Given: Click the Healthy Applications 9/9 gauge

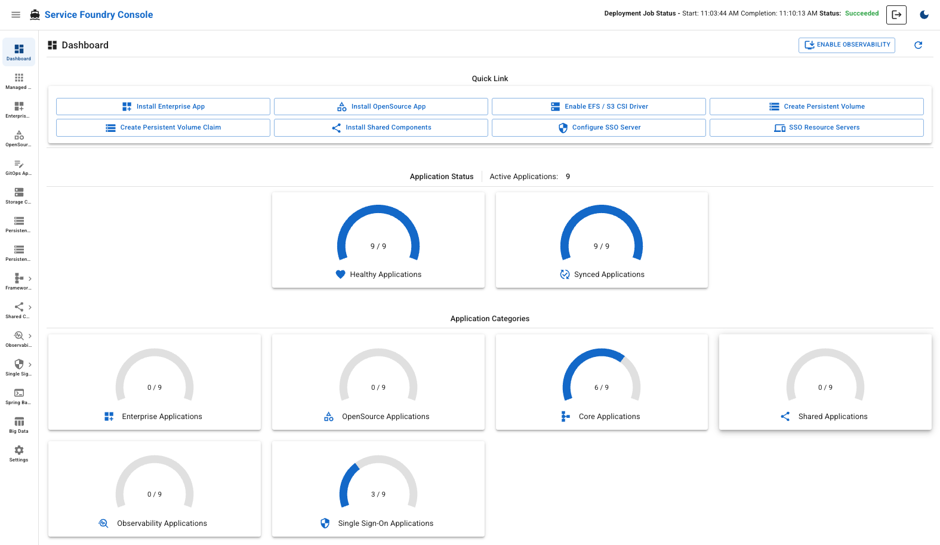Looking at the screenshot, I should tap(378, 234).
